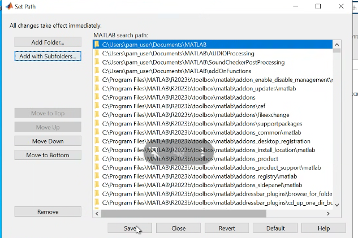Screen dimensions: 358x238
Task: Restore the Default search path
Action: point(275,228)
